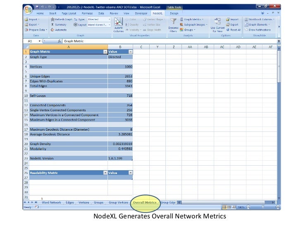The width and height of the screenshot is (301, 225).
Task: Open the Value filter dropdown in row 26
Action: [131, 173]
